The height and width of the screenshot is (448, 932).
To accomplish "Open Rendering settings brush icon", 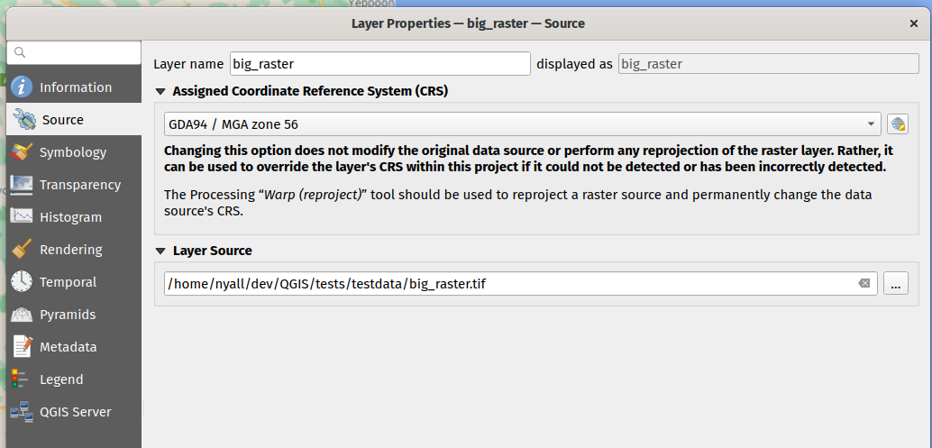I will [x=23, y=250].
